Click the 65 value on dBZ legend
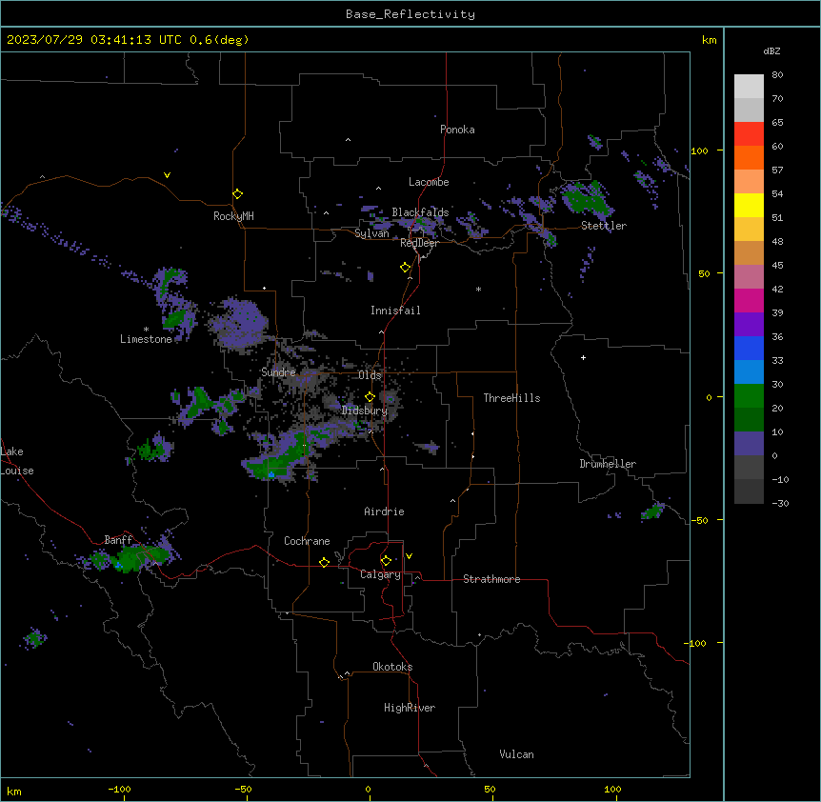 click(777, 123)
